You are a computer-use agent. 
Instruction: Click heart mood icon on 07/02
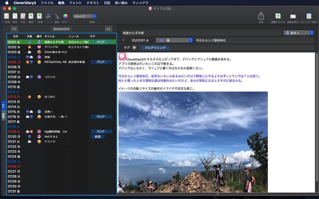39,47
